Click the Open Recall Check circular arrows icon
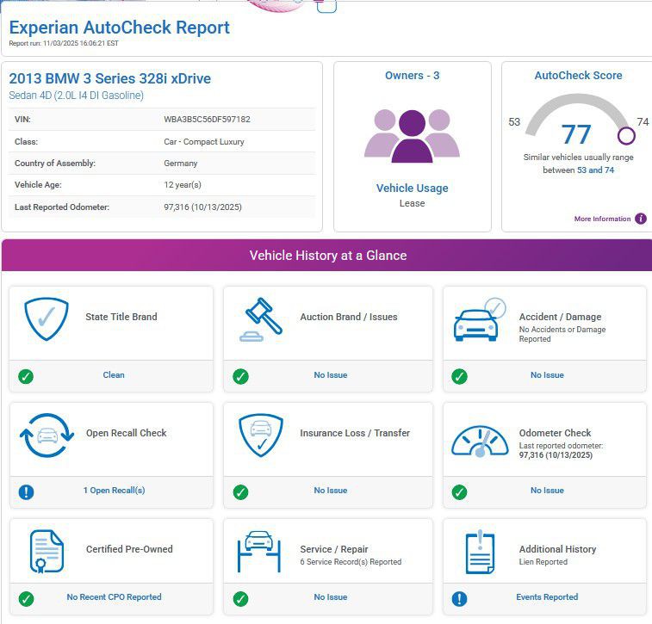 click(46, 436)
